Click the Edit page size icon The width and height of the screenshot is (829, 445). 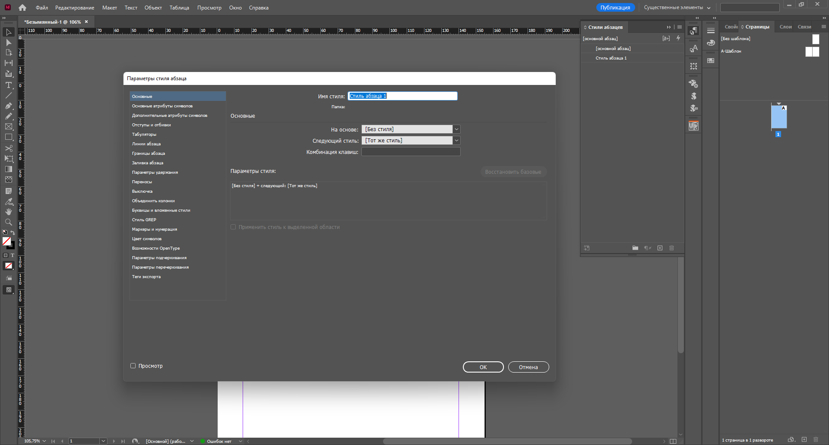coord(791,439)
